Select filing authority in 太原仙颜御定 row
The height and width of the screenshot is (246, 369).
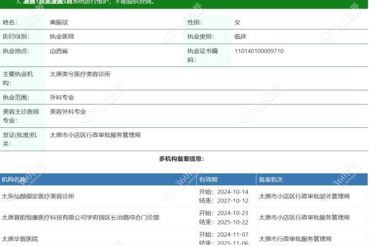304,196
